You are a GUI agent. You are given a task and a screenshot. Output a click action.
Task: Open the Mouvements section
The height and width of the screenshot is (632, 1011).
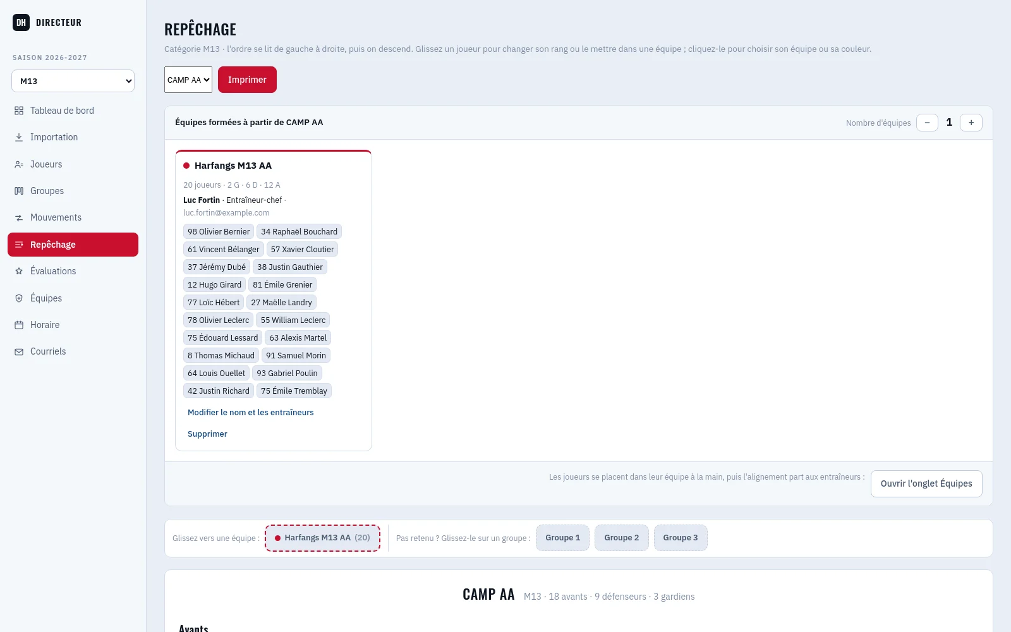click(73, 217)
